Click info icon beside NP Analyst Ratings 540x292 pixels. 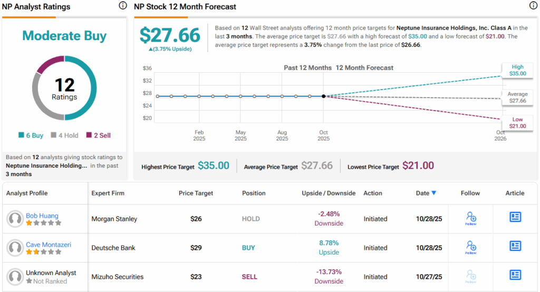123,6
